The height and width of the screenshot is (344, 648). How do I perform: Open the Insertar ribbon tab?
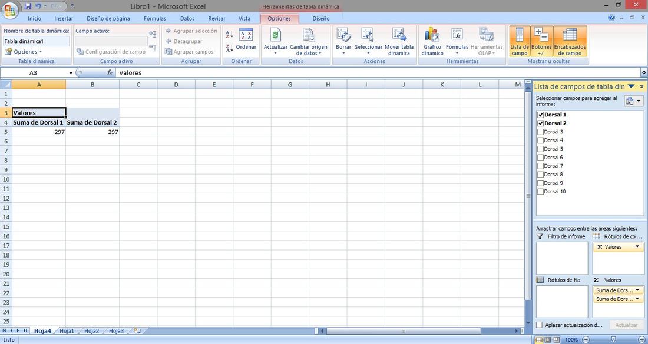click(x=64, y=19)
